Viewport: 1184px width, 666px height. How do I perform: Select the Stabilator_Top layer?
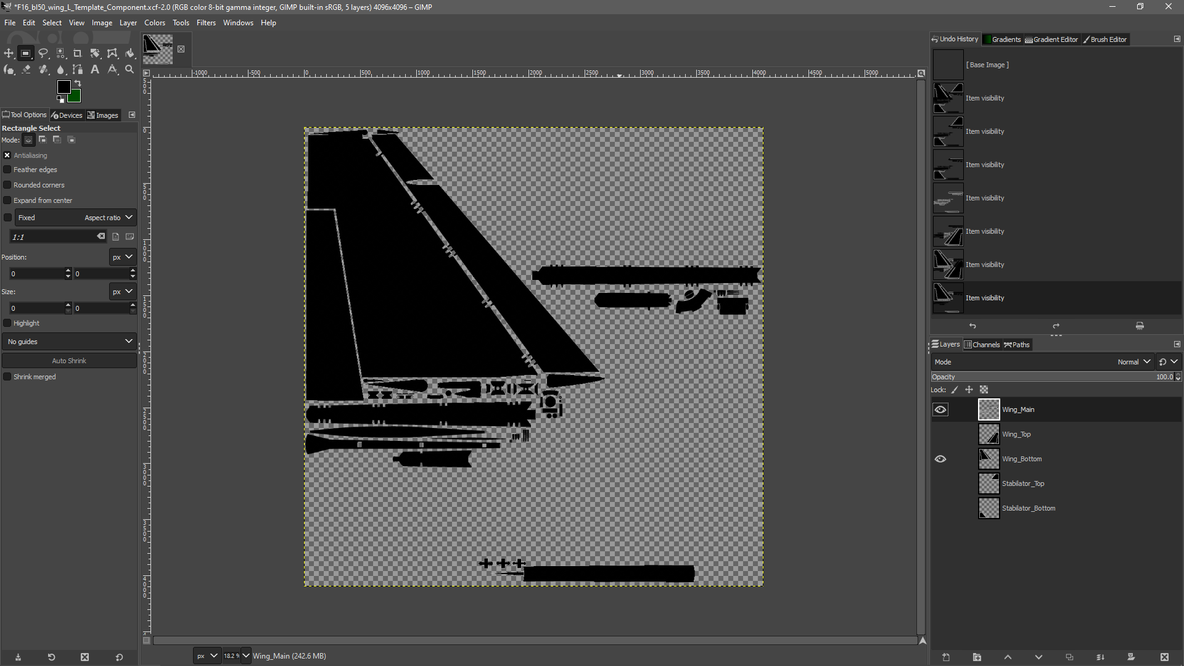coord(1023,483)
